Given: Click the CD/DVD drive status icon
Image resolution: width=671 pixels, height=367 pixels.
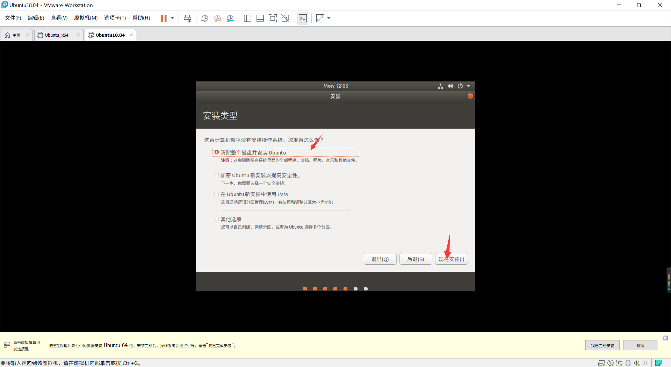Looking at the screenshot, I should (611, 363).
